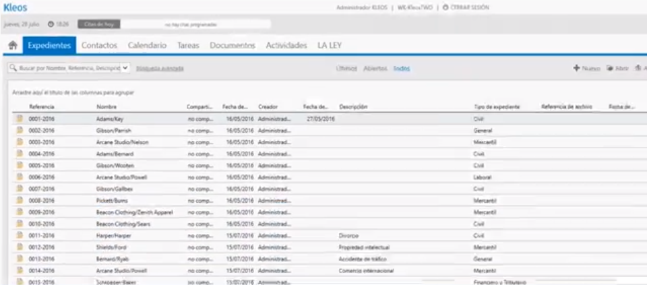The width and height of the screenshot is (647, 285).
Task: Click the Abrir folder icon
Action: point(609,68)
